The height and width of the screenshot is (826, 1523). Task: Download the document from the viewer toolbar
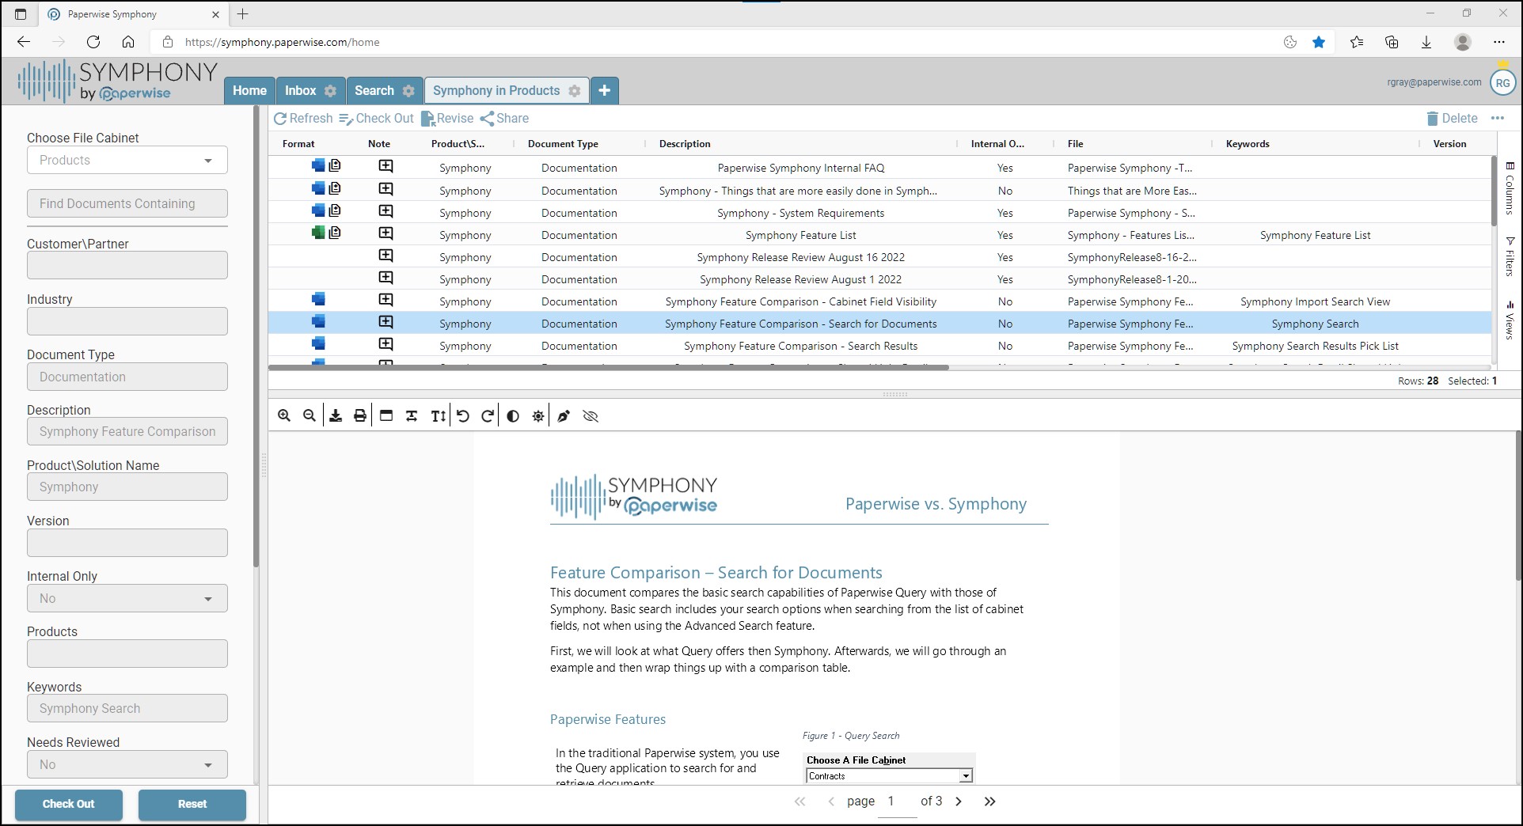335,415
